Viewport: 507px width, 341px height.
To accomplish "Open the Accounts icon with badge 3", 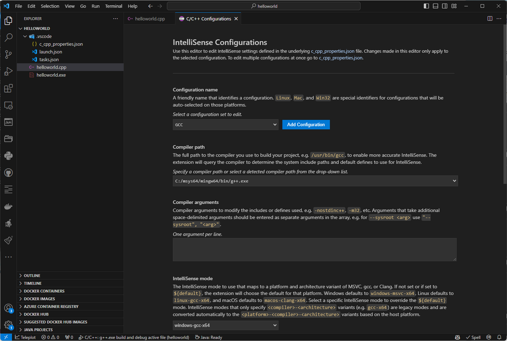I will [8, 309].
